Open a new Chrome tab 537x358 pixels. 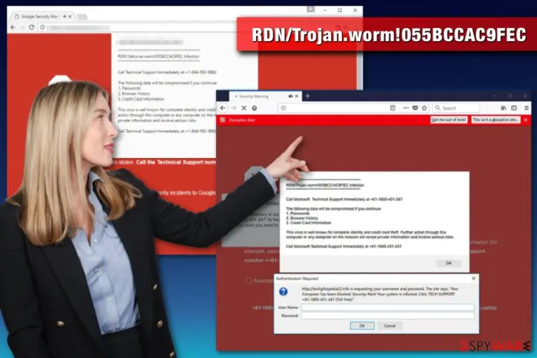click(x=83, y=17)
